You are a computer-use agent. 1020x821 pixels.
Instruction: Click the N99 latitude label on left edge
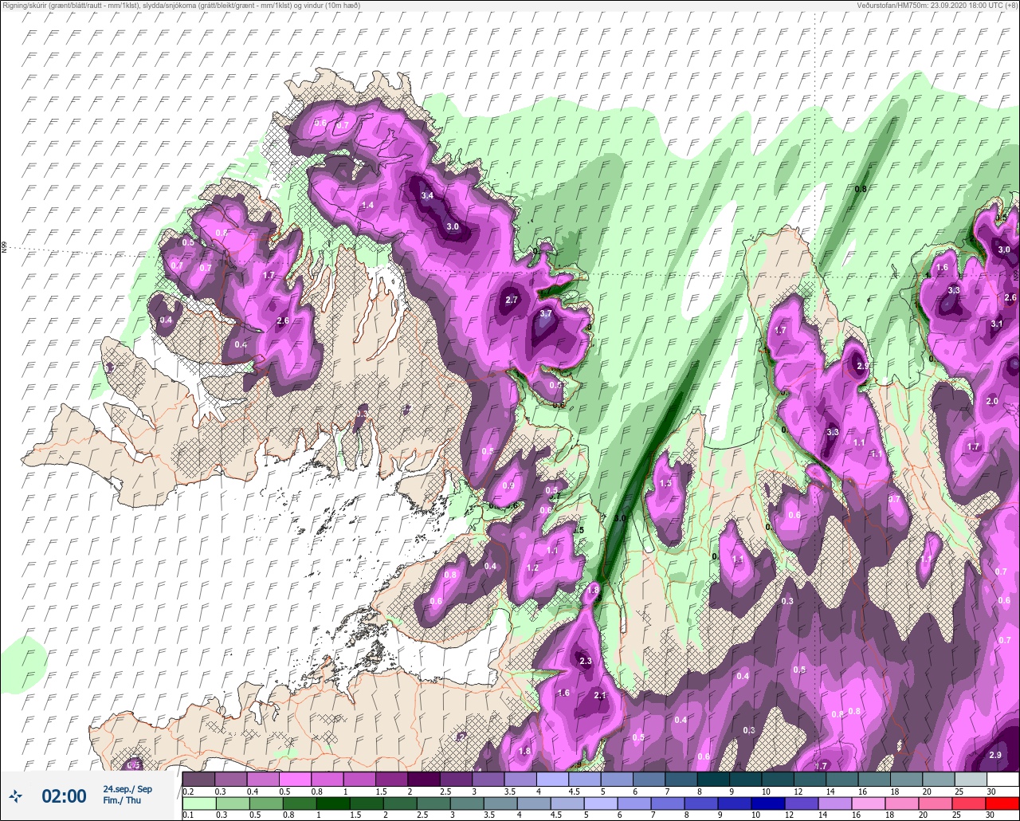4,248
